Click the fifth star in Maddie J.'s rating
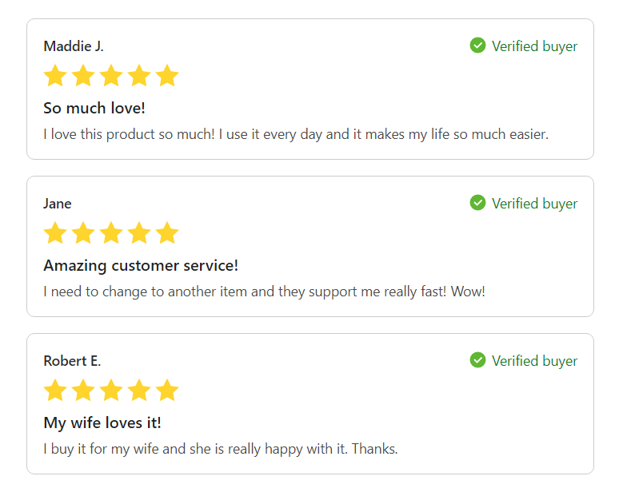 [x=167, y=75]
